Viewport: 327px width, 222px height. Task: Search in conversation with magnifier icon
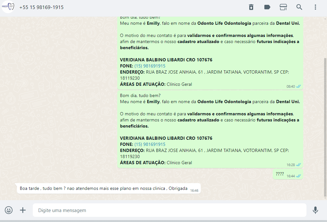click(x=299, y=7)
